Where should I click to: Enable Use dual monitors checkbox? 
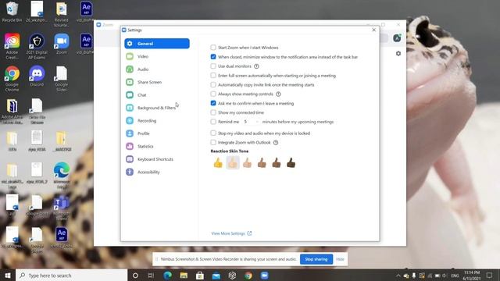tap(213, 66)
